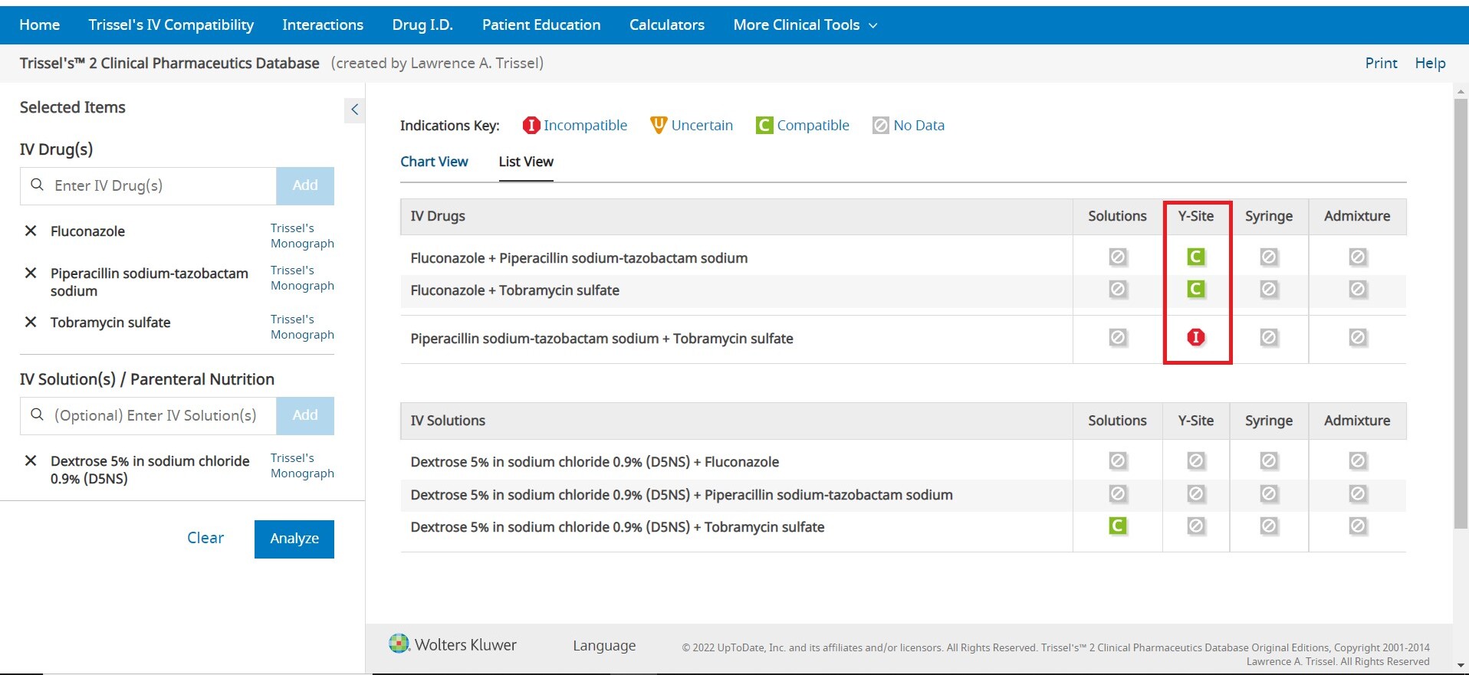Image resolution: width=1469 pixels, height=675 pixels.
Task: Switch to Chart View tab
Action: pos(434,162)
